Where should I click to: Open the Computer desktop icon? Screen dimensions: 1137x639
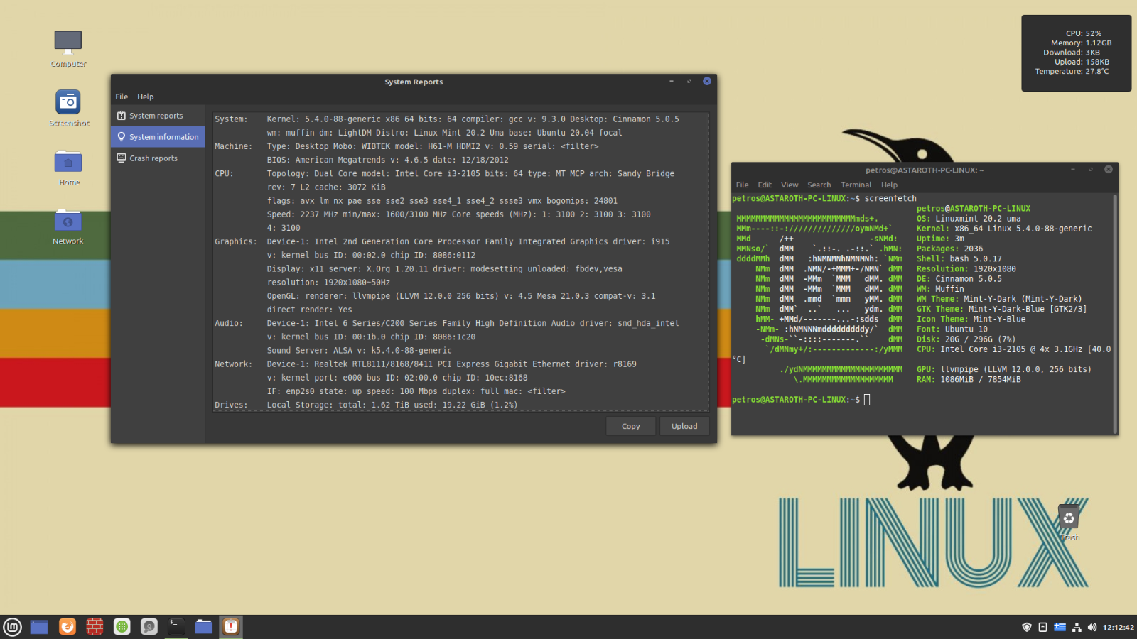68,48
